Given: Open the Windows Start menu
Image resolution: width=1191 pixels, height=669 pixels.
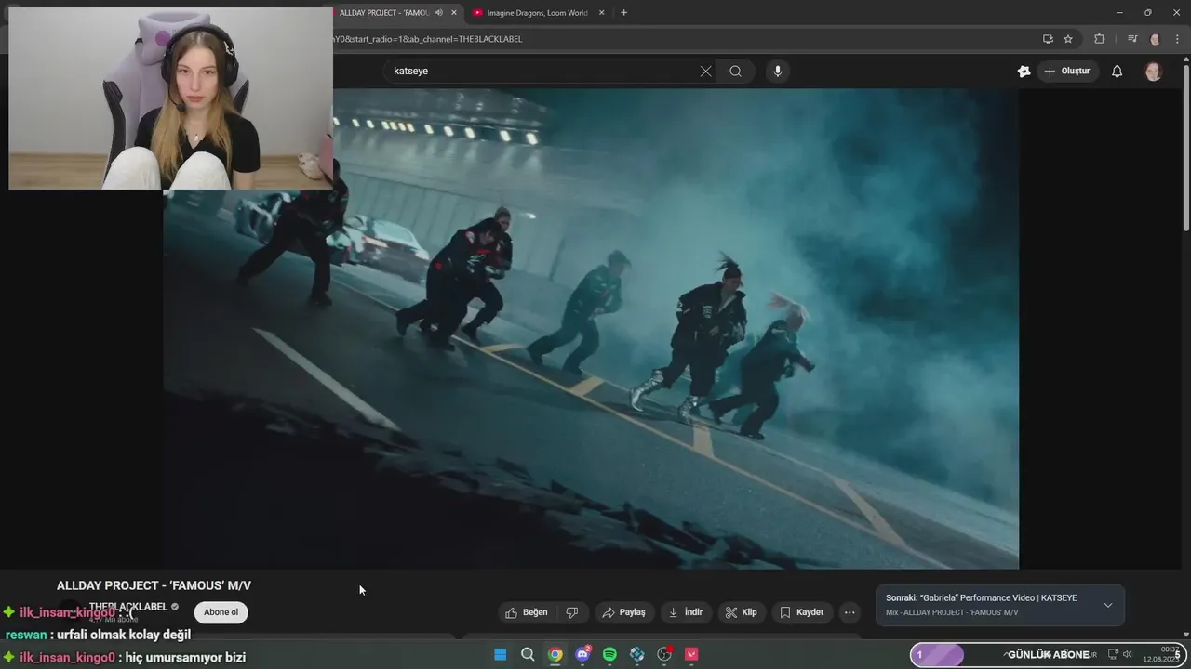Looking at the screenshot, I should (x=501, y=654).
